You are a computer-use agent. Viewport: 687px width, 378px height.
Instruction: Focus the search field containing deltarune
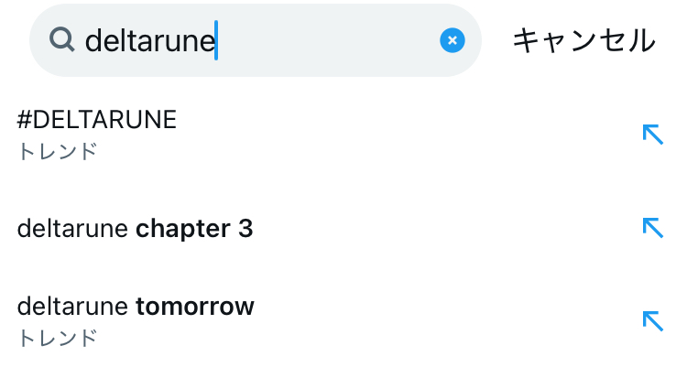coord(256,40)
